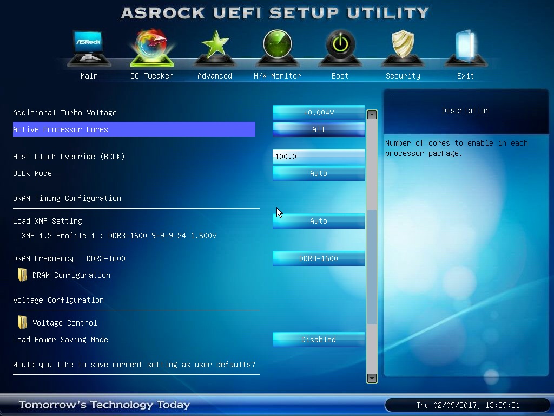554x416 pixels.
Task: Click the date and time display
Action: coord(468,405)
